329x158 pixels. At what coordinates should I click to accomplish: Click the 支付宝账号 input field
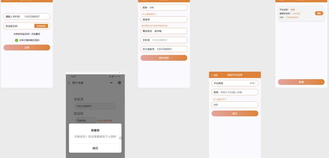[x=164, y=49]
